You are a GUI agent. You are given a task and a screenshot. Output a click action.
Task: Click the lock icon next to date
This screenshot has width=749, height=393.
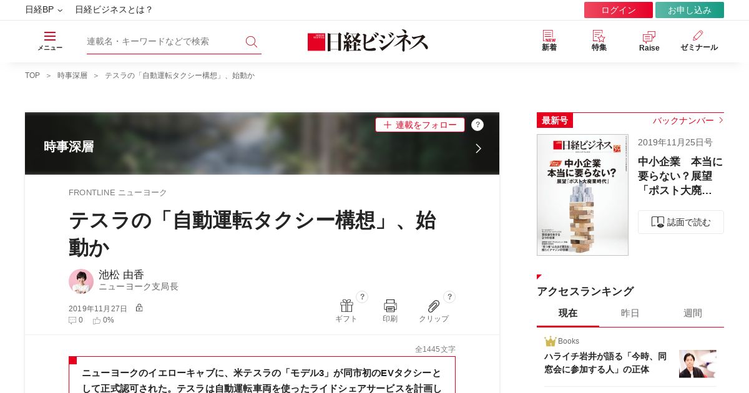pyautogui.click(x=139, y=308)
